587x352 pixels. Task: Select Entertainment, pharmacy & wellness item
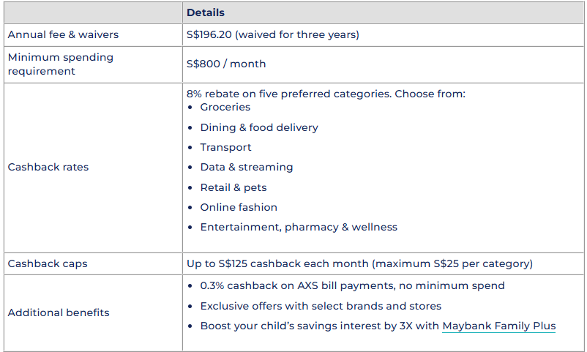[299, 227]
